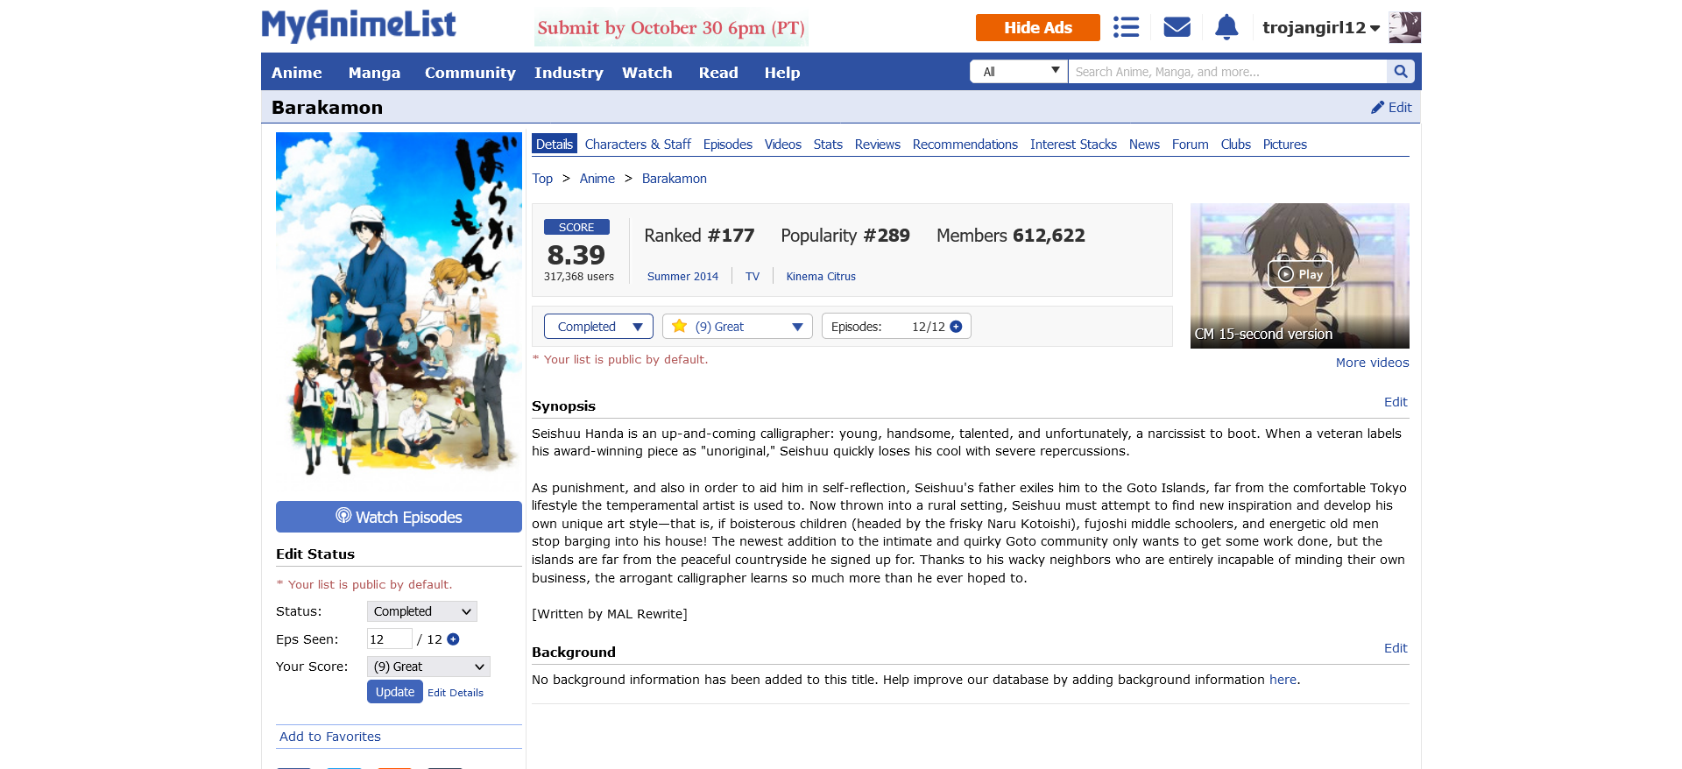Click the Edit Details link
This screenshot has width=1682, height=769.
456,693
